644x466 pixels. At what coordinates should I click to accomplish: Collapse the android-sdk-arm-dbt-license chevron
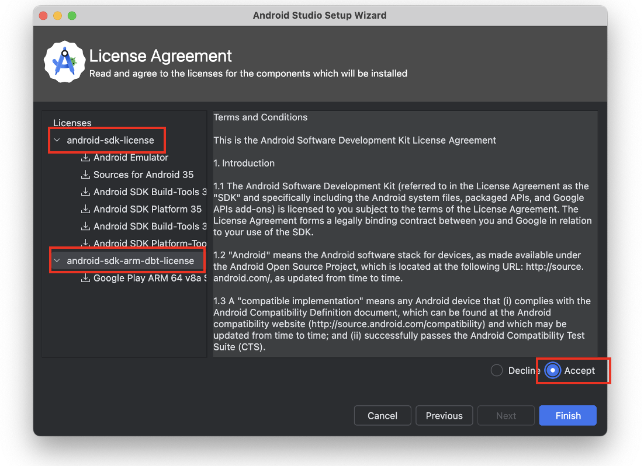pos(57,261)
